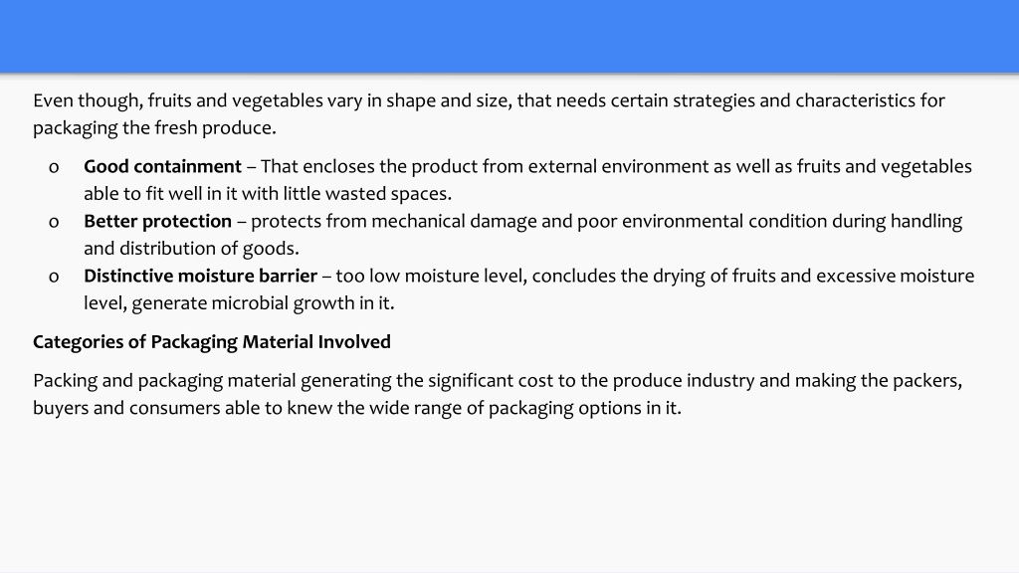The image size is (1019, 573).
Task: Click the text 'packaging the fresh produce.'
Action: click(x=154, y=128)
